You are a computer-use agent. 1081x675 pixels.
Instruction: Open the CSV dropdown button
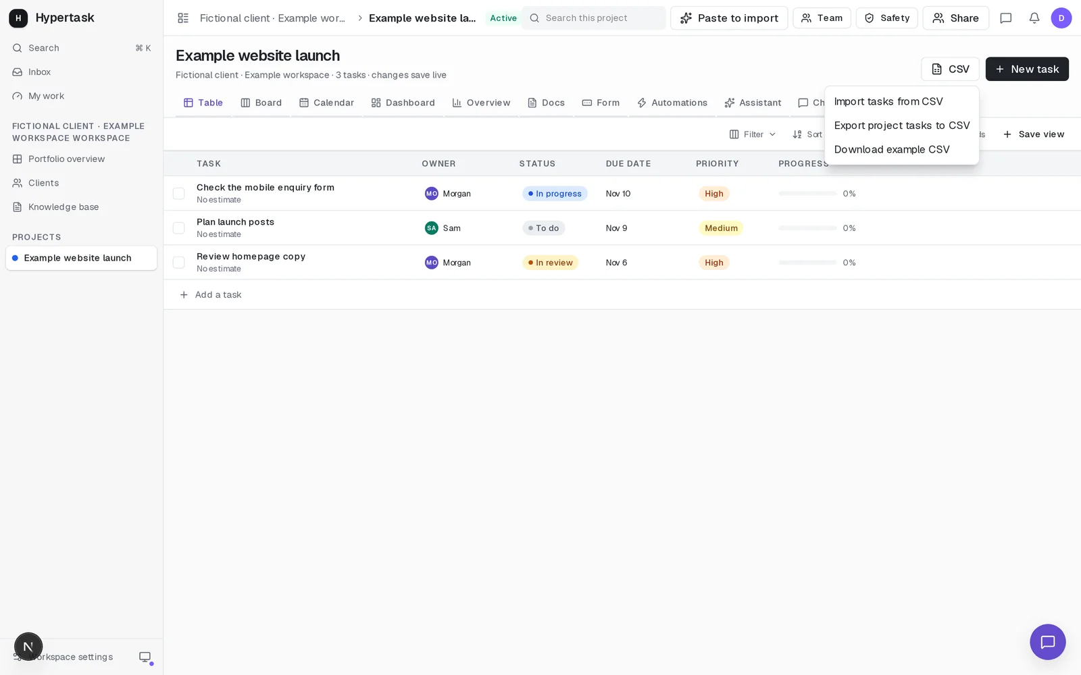click(x=950, y=69)
